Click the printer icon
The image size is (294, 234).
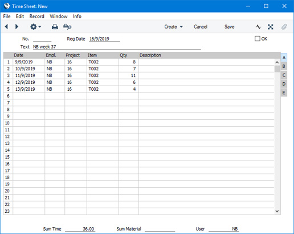click(x=55, y=27)
